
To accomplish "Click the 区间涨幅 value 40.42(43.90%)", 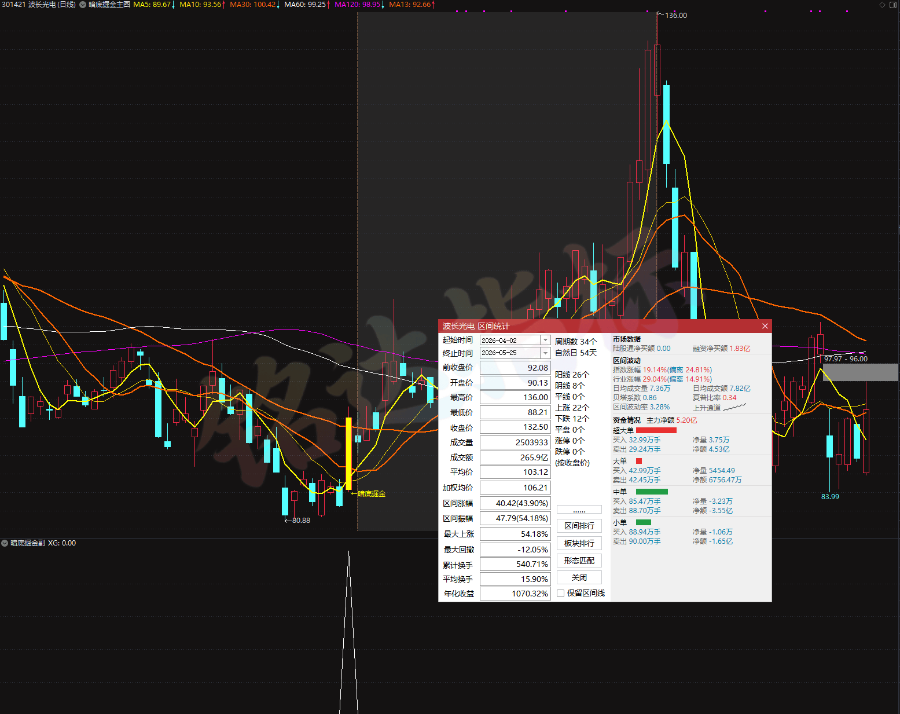I will click(515, 503).
